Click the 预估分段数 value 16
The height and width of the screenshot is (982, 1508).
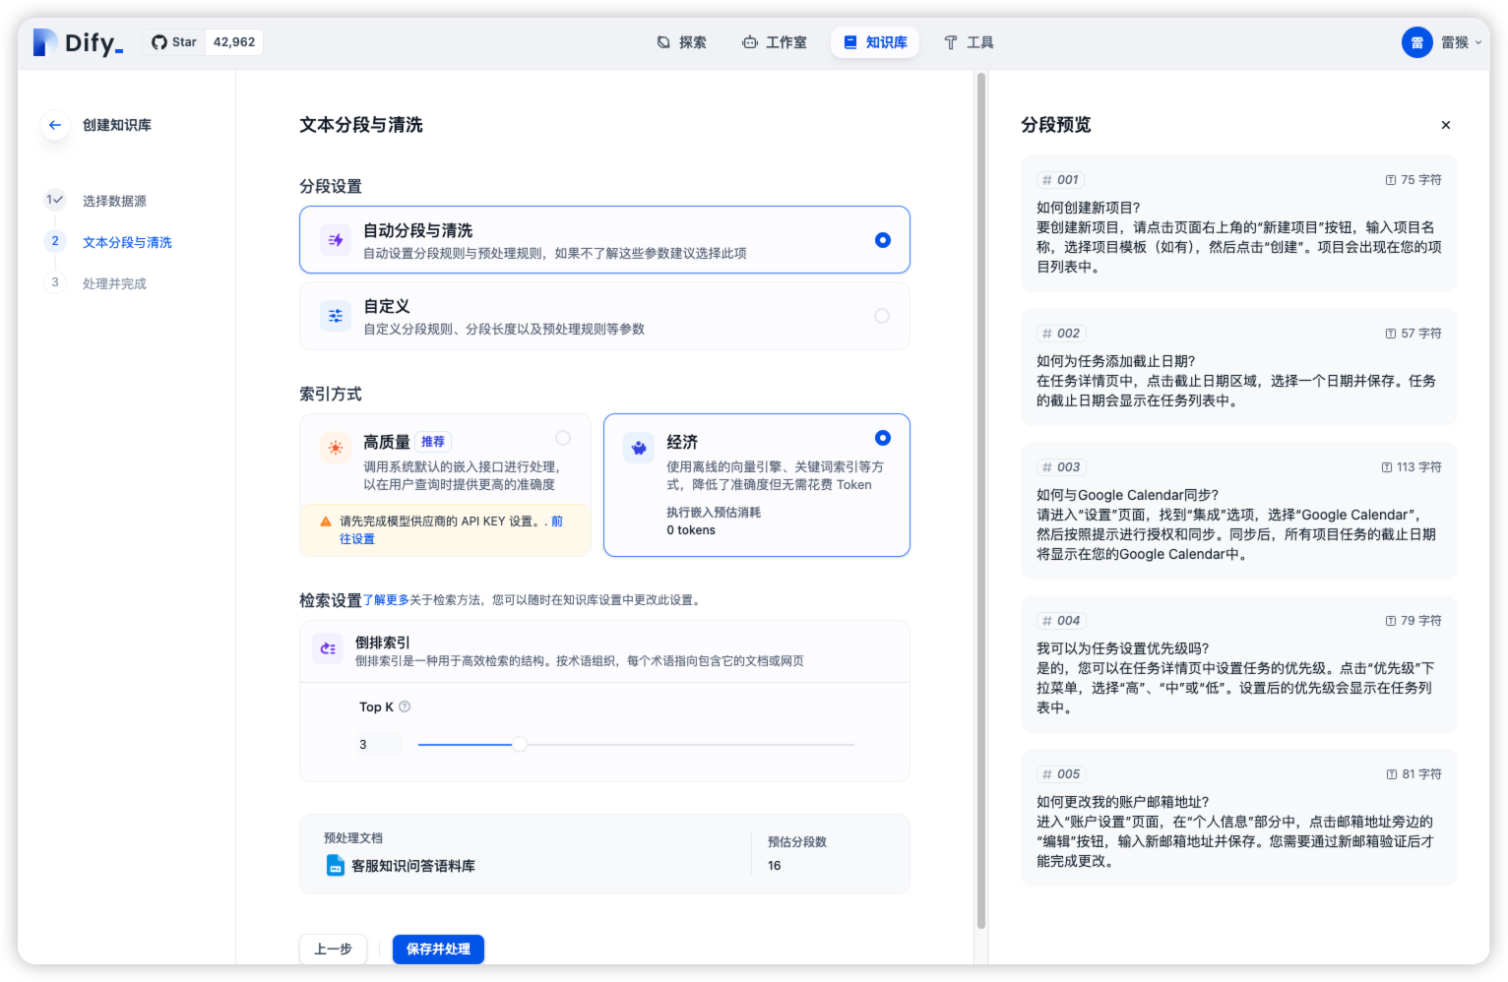(x=775, y=866)
